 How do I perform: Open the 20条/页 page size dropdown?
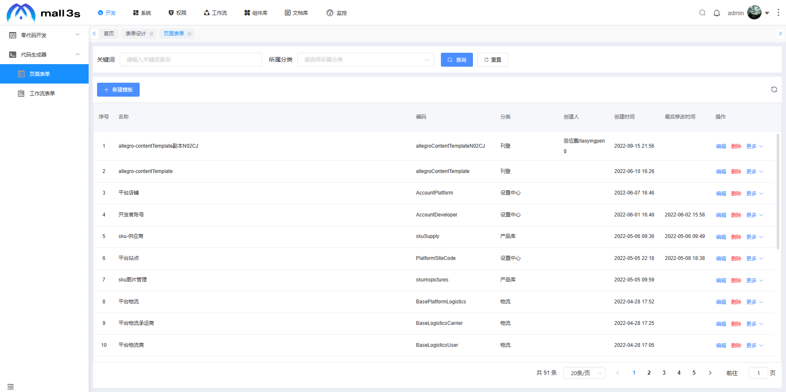584,373
